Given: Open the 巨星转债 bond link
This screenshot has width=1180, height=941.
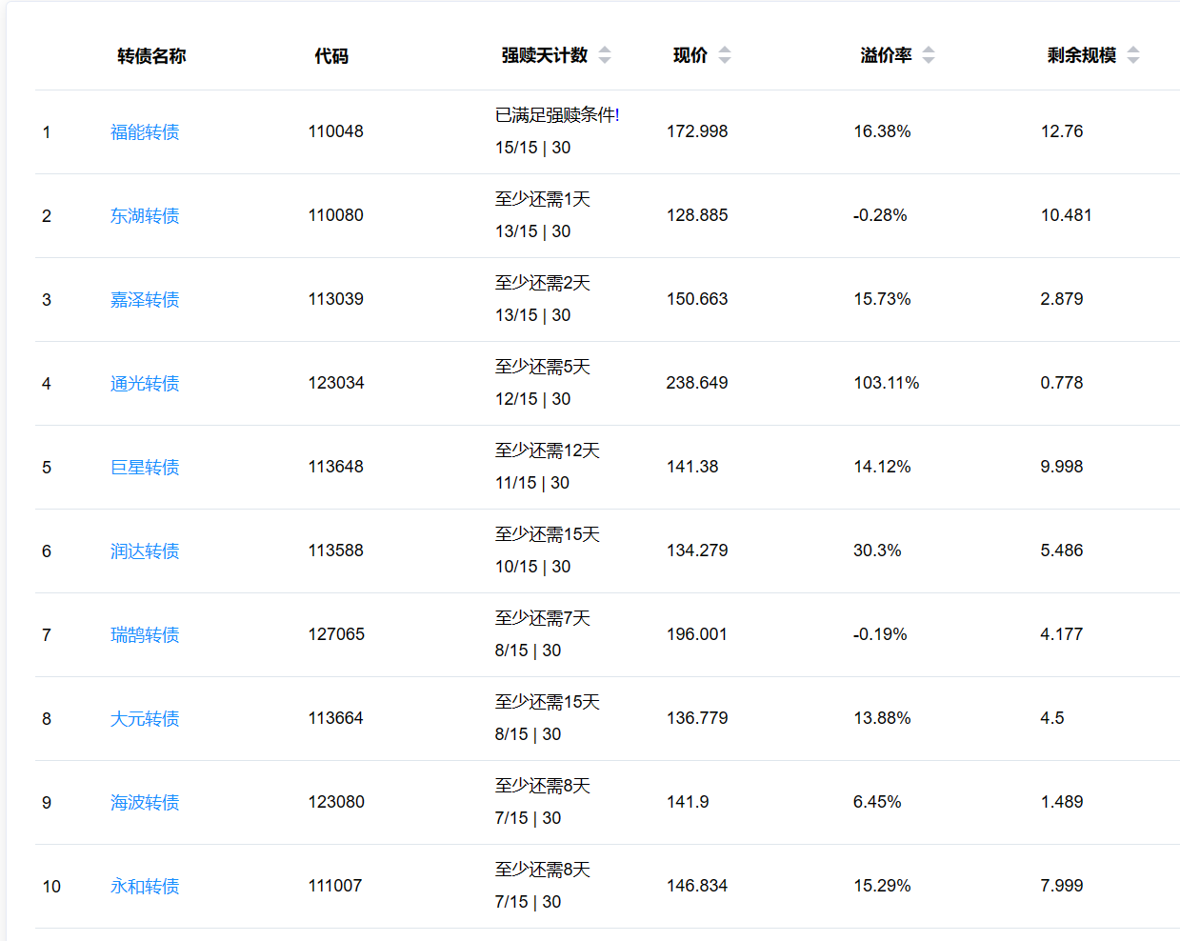Looking at the screenshot, I should [x=145, y=468].
